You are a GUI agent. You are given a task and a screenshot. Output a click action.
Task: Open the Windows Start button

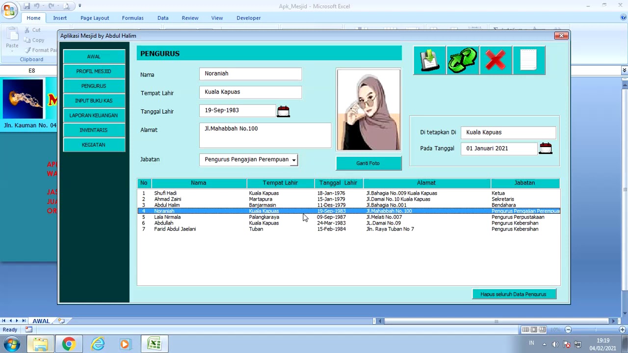click(x=11, y=344)
